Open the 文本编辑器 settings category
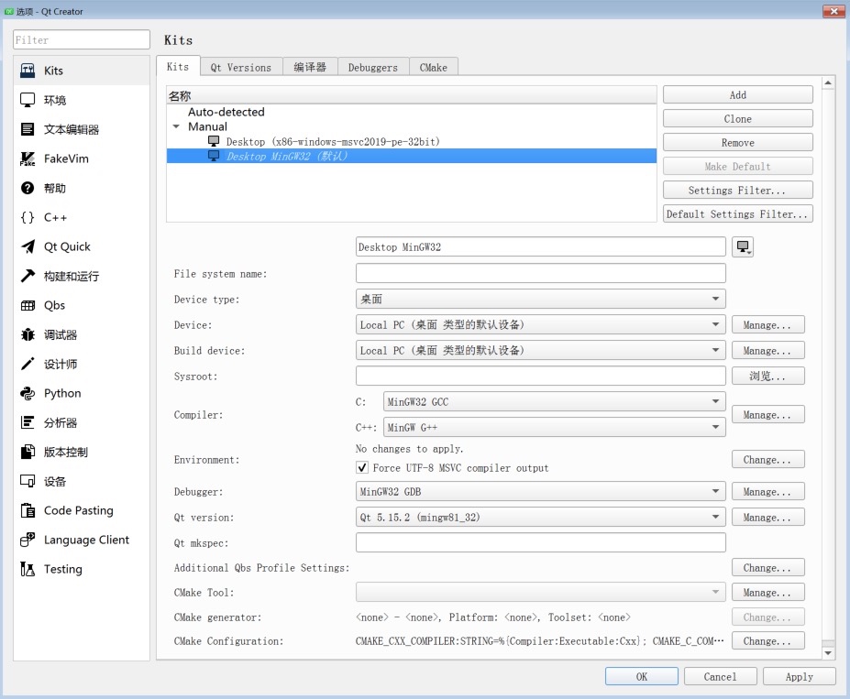 [x=82, y=129]
